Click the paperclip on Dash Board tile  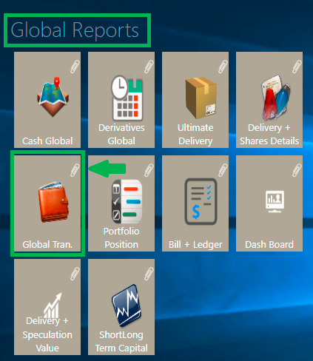pos(297,170)
